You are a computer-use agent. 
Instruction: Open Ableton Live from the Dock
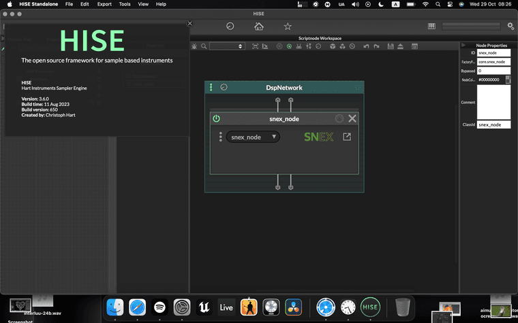(x=226, y=307)
